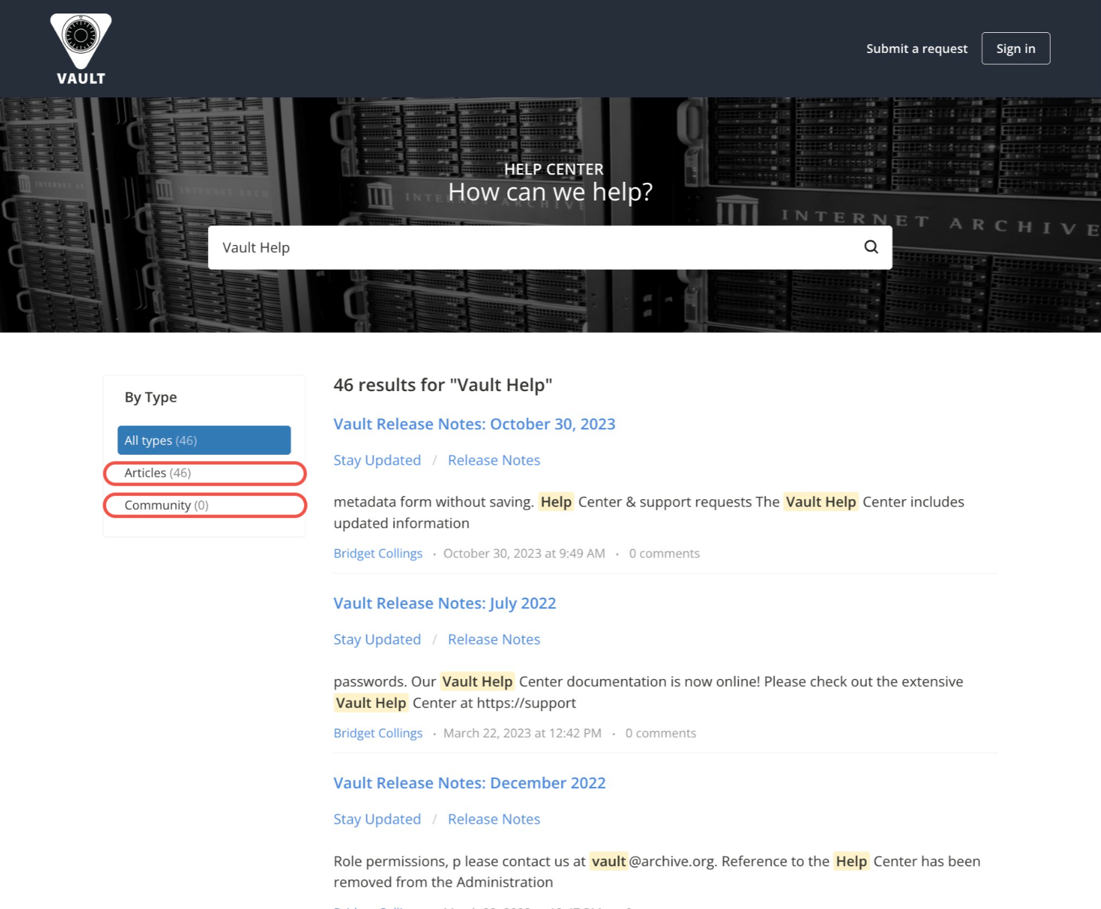The height and width of the screenshot is (909, 1101).
Task: Open Release Notes breadcrumb under July 2022 result
Action: point(494,639)
